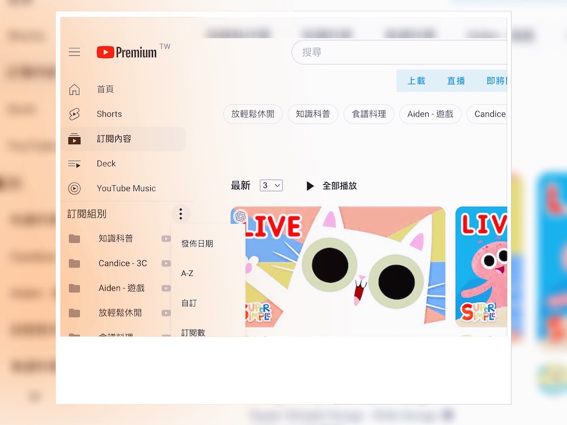
Task: Open 知識科普 subscription group
Action: tap(116, 239)
